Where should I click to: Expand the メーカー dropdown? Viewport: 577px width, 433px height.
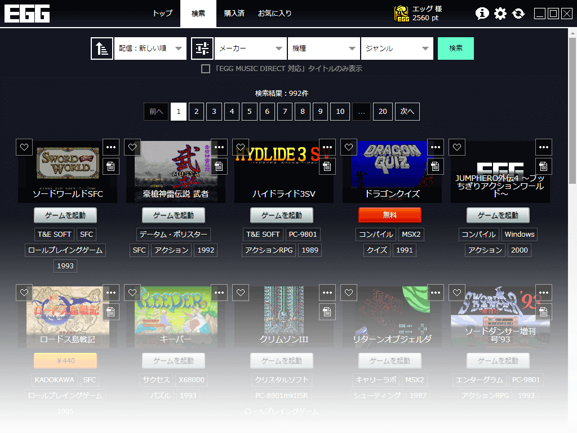250,48
